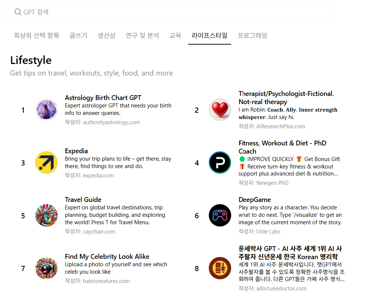Open the 운세박사 GPT brown icon
366x296 pixels.
pyautogui.click(x=220, y=268)
